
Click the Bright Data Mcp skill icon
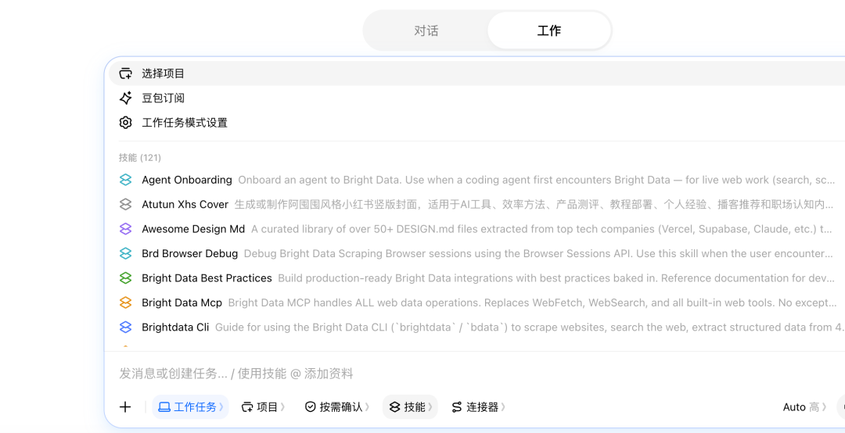pos(125,302)
